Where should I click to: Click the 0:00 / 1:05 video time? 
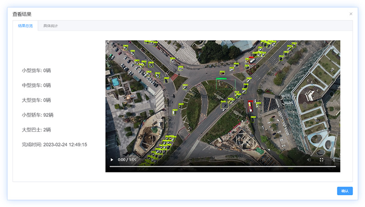click(127, 160)
